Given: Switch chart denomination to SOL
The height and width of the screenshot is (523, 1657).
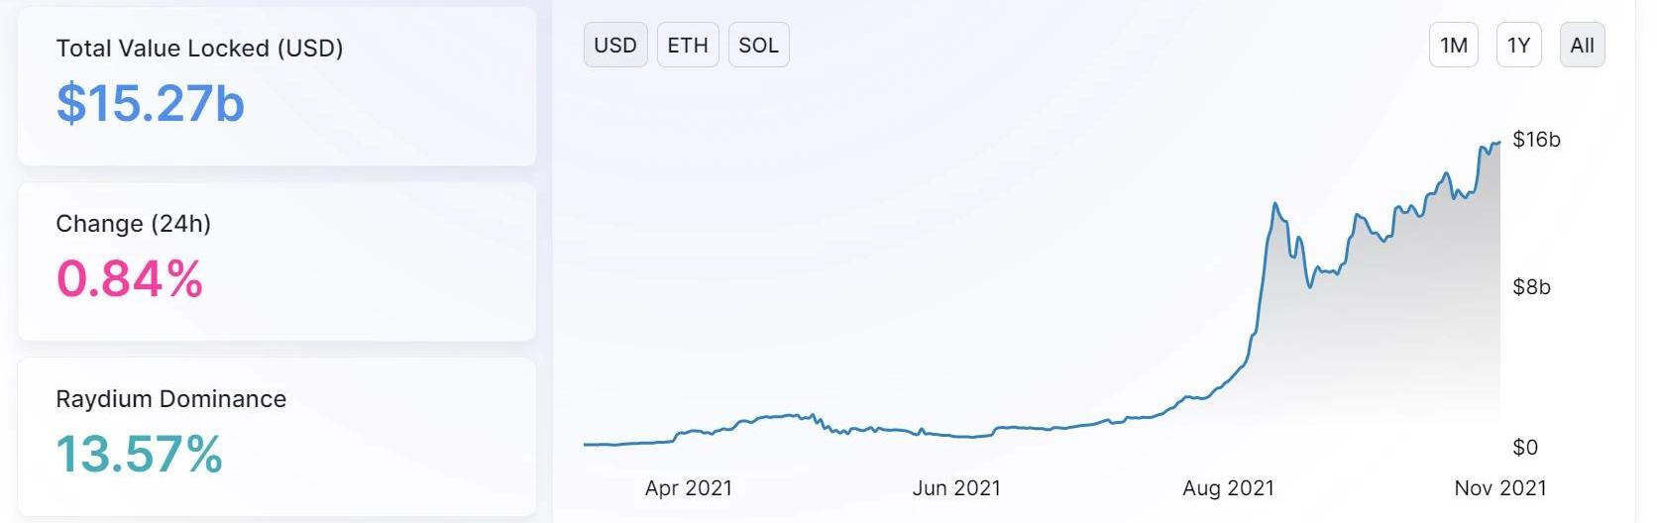Looking at the screenshot, I should 759,45.
